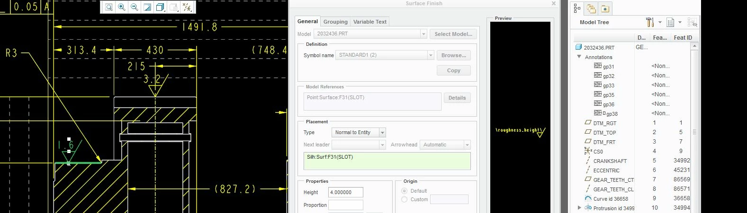Click the Details button
747x213 pixels.
457,98
